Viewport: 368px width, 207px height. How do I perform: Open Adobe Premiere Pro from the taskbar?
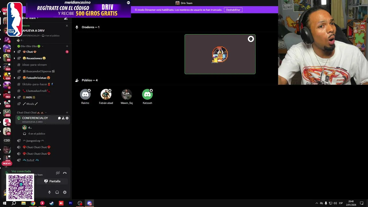70,203
